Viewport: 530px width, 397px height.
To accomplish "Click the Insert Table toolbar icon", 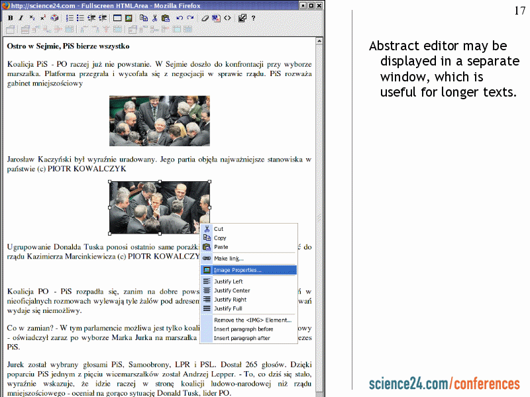I will (x=117, y=18).
